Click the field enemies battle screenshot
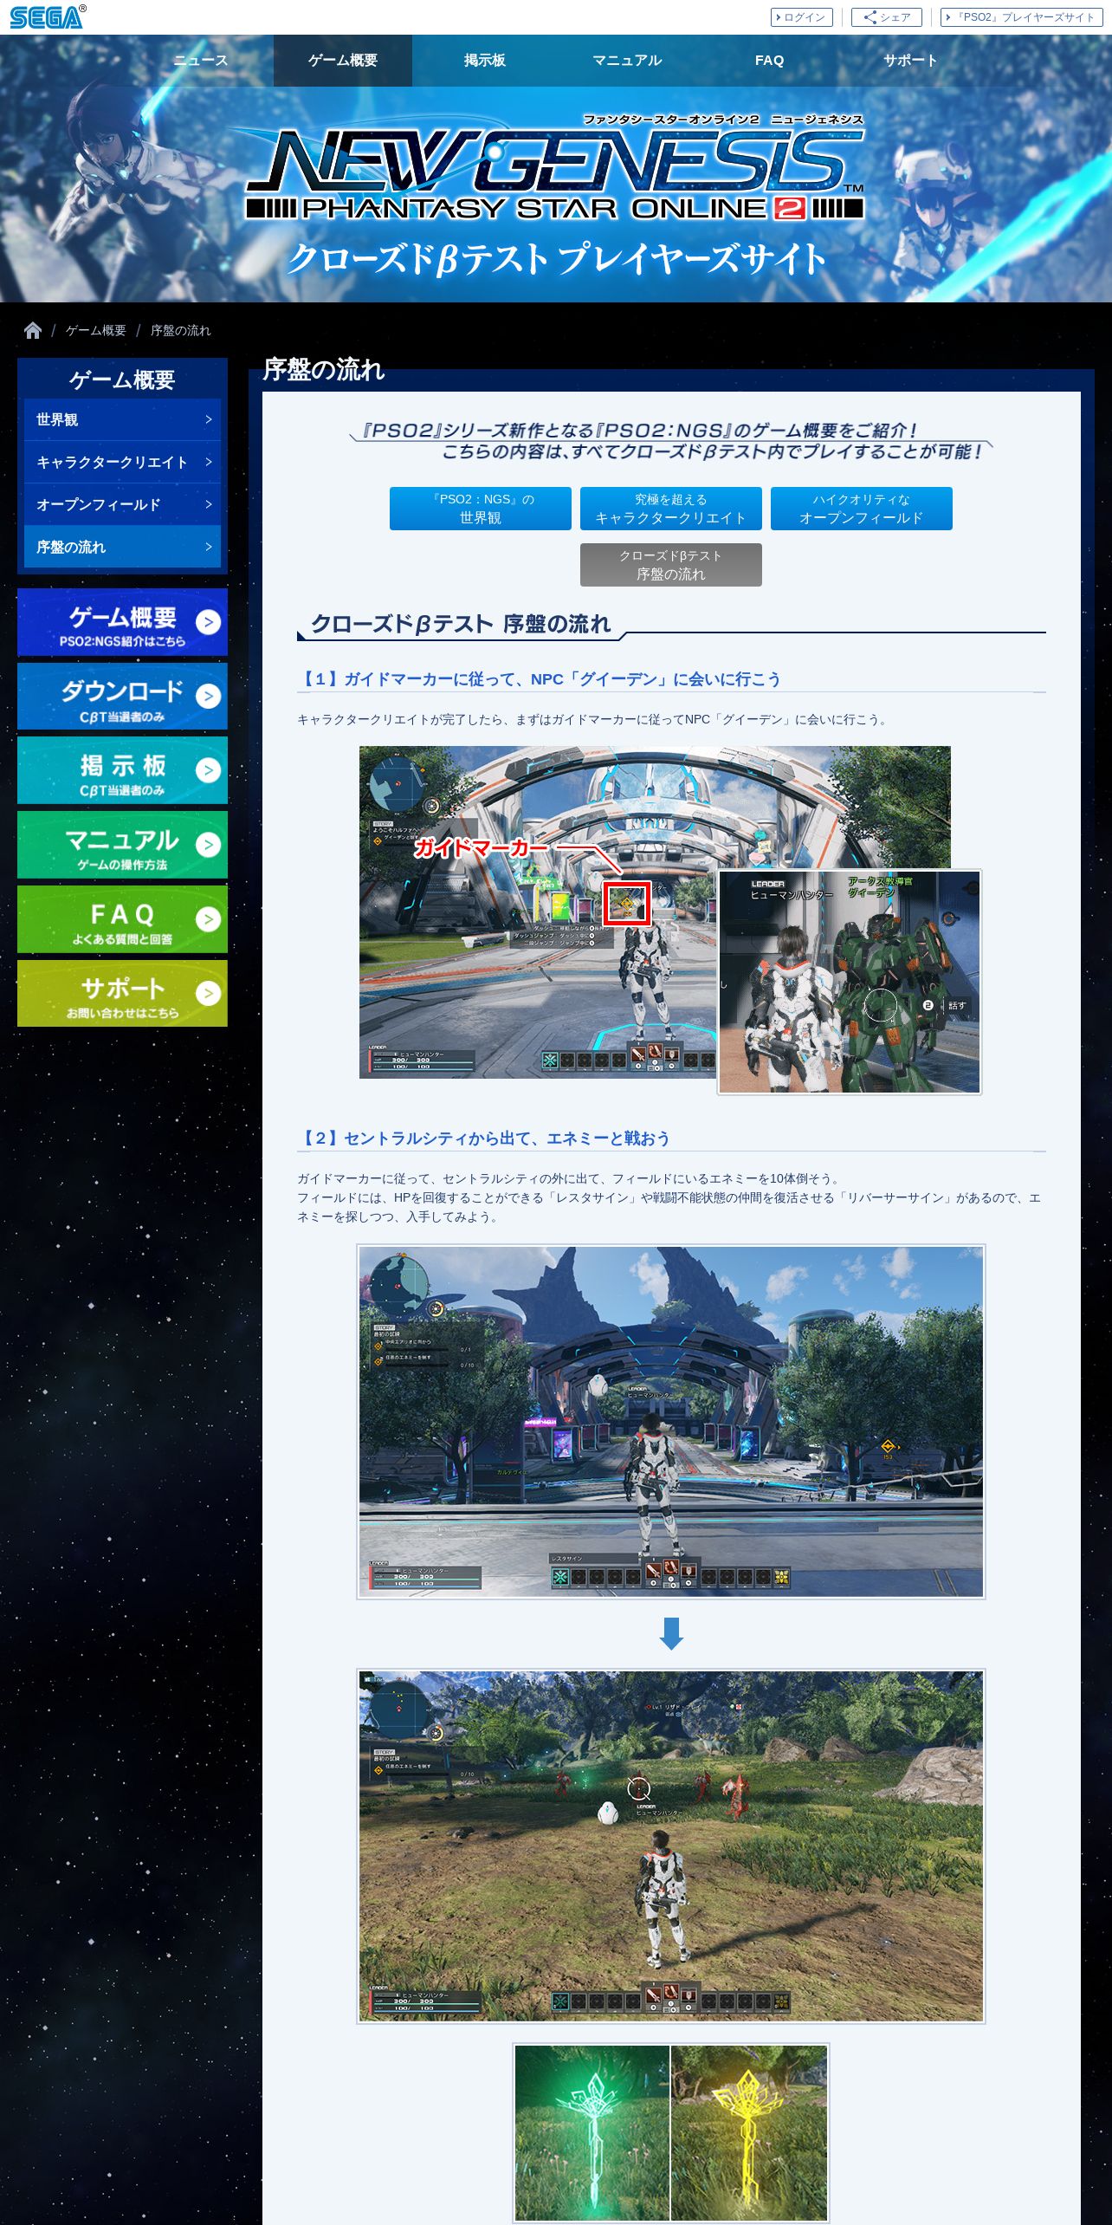This screenshot has width=1112, height=2225. [x=671, y=1846]
